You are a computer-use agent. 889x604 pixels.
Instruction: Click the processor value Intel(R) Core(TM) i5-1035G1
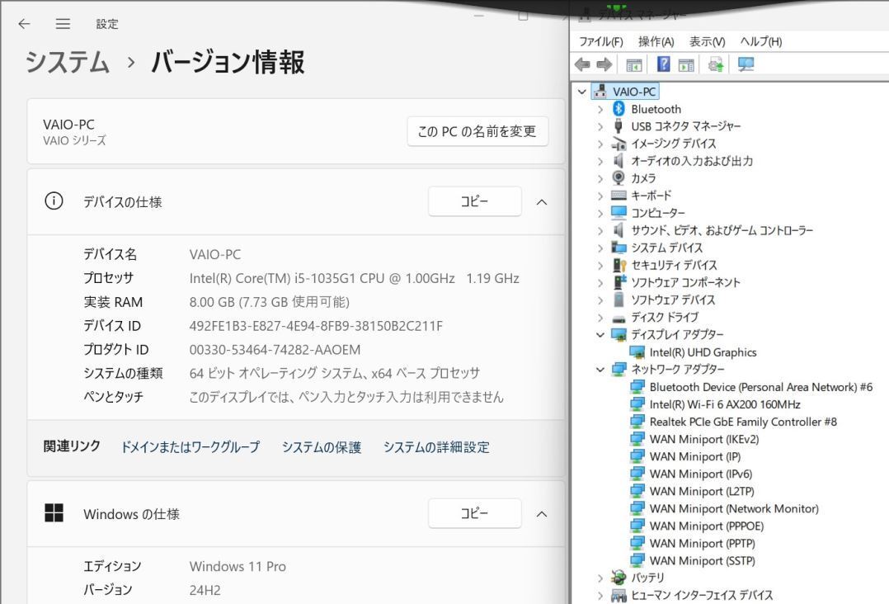(x=355, y=278)
